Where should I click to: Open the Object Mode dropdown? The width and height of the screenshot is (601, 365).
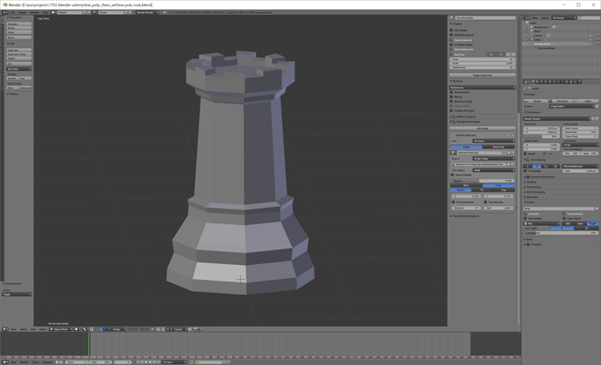click(61, 329)
